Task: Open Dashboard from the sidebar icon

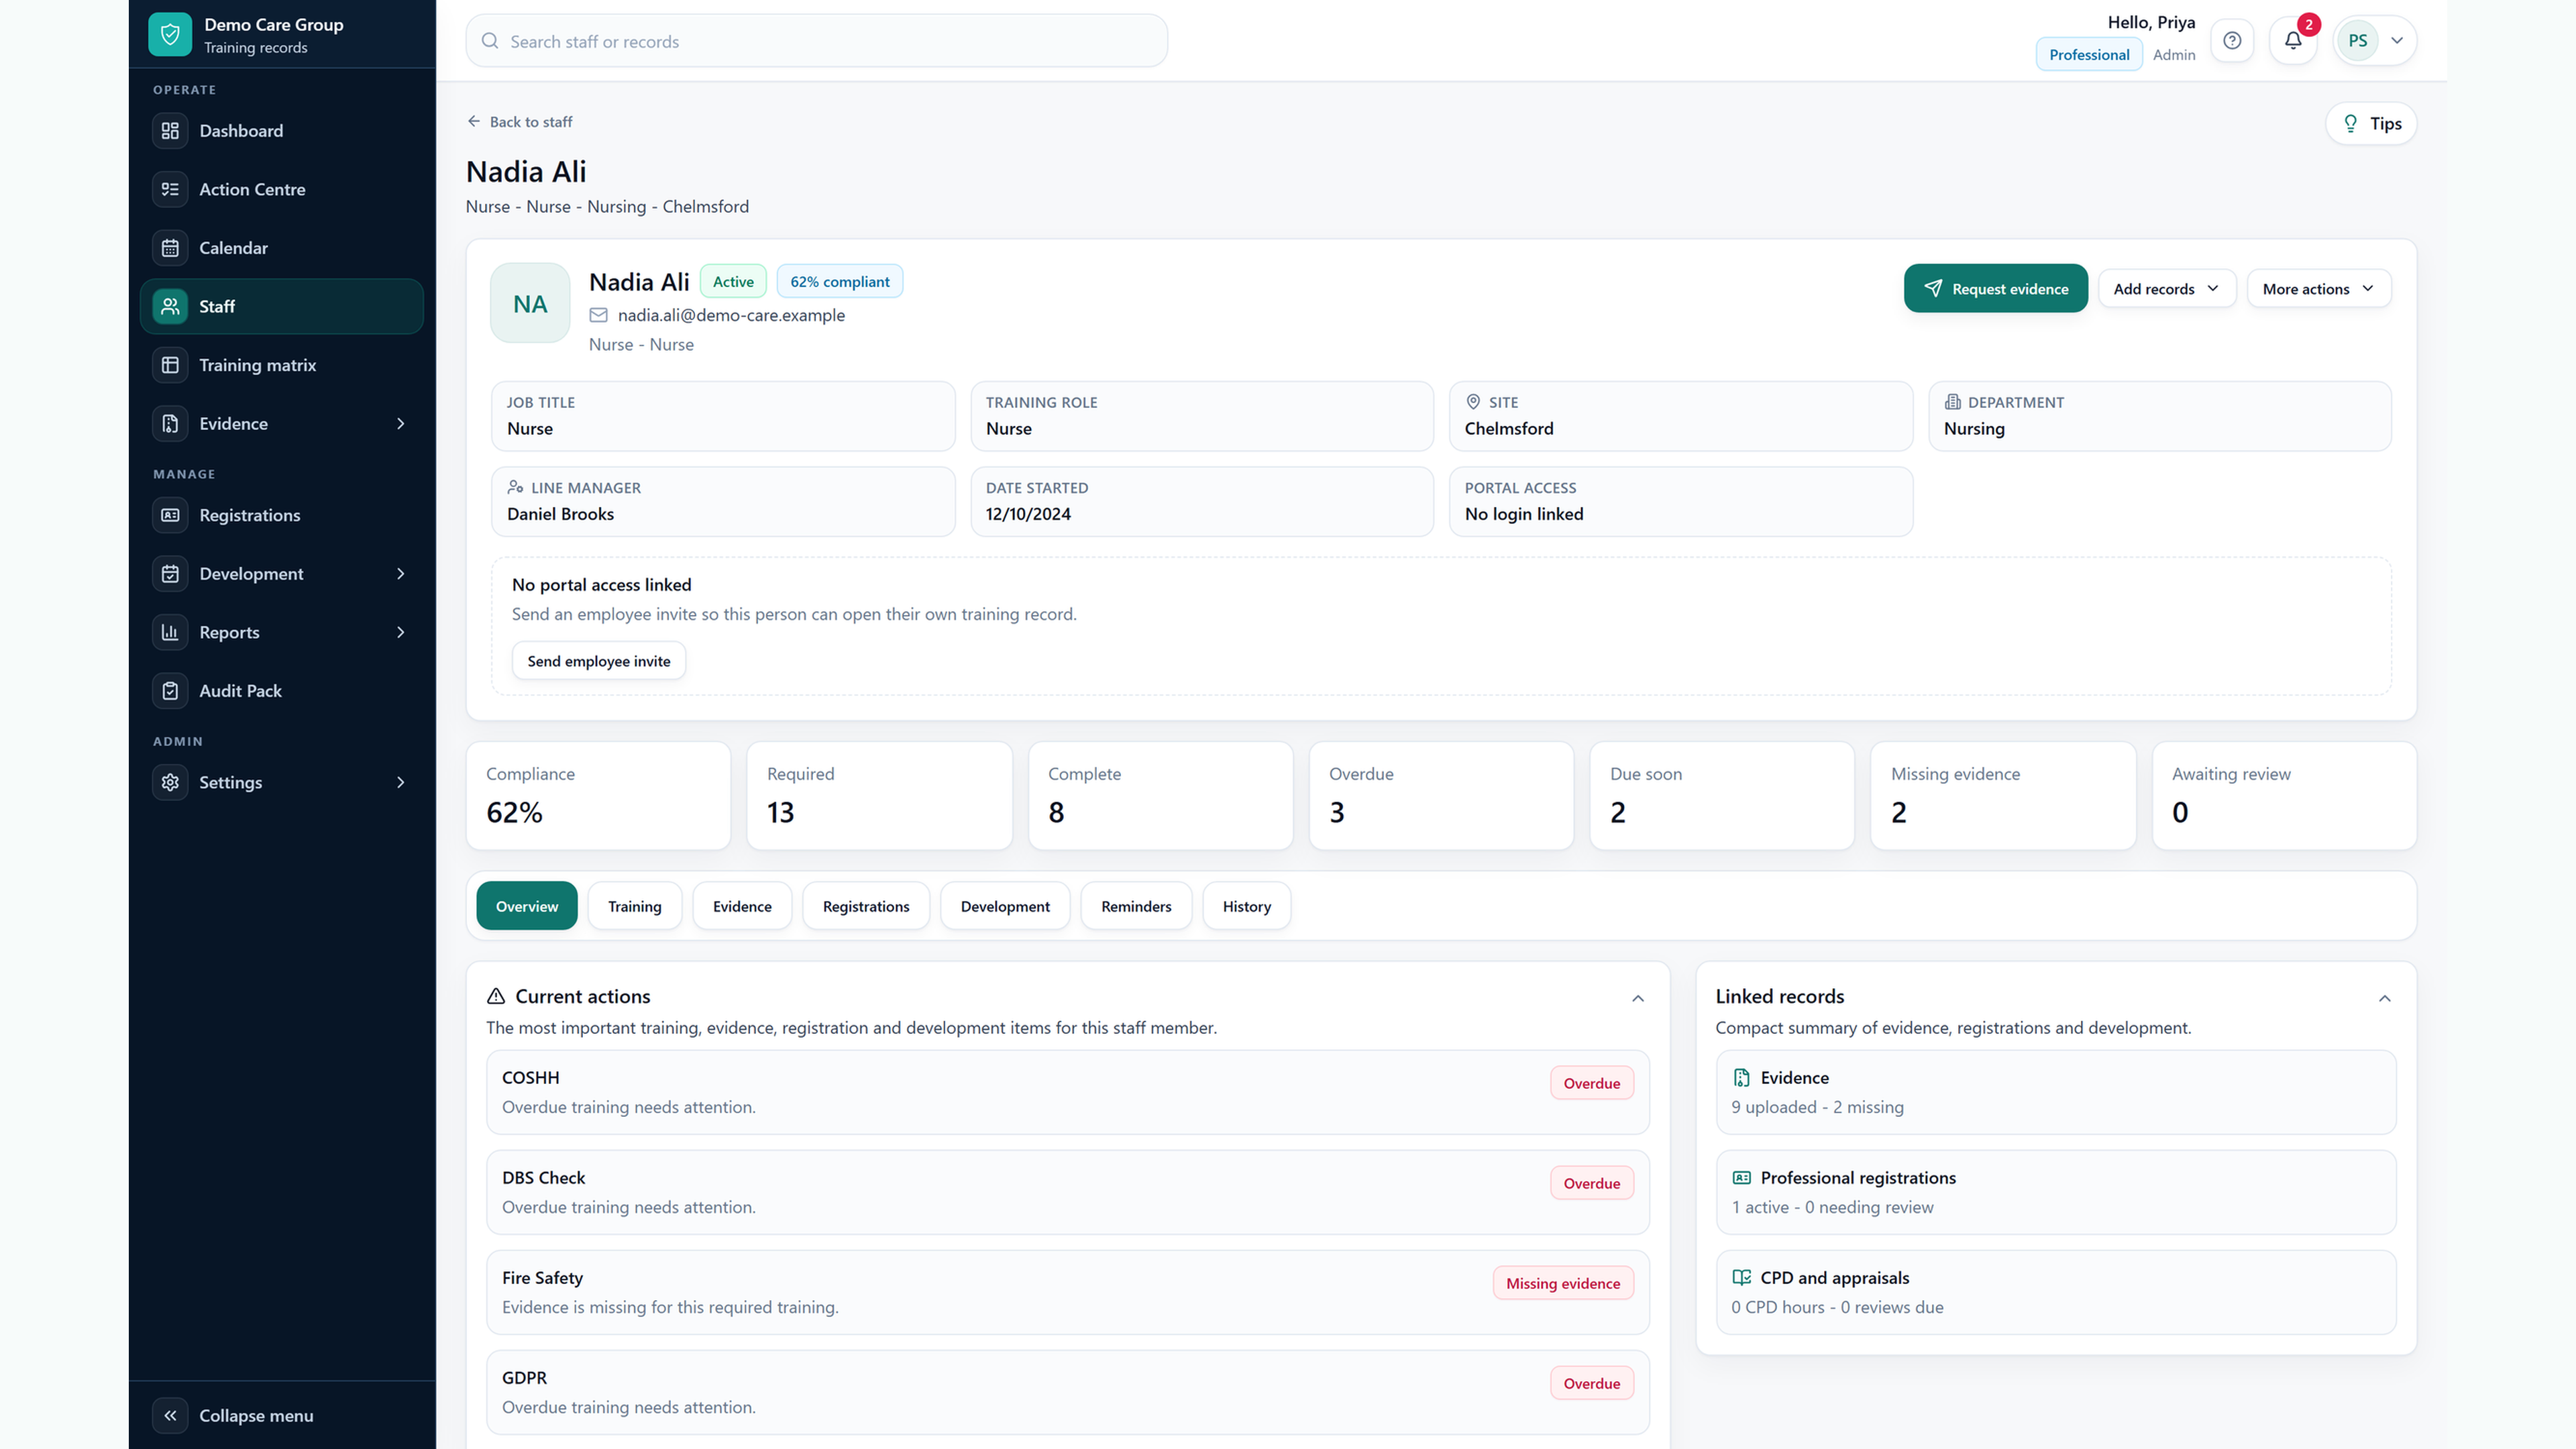Action: (170, 131)
